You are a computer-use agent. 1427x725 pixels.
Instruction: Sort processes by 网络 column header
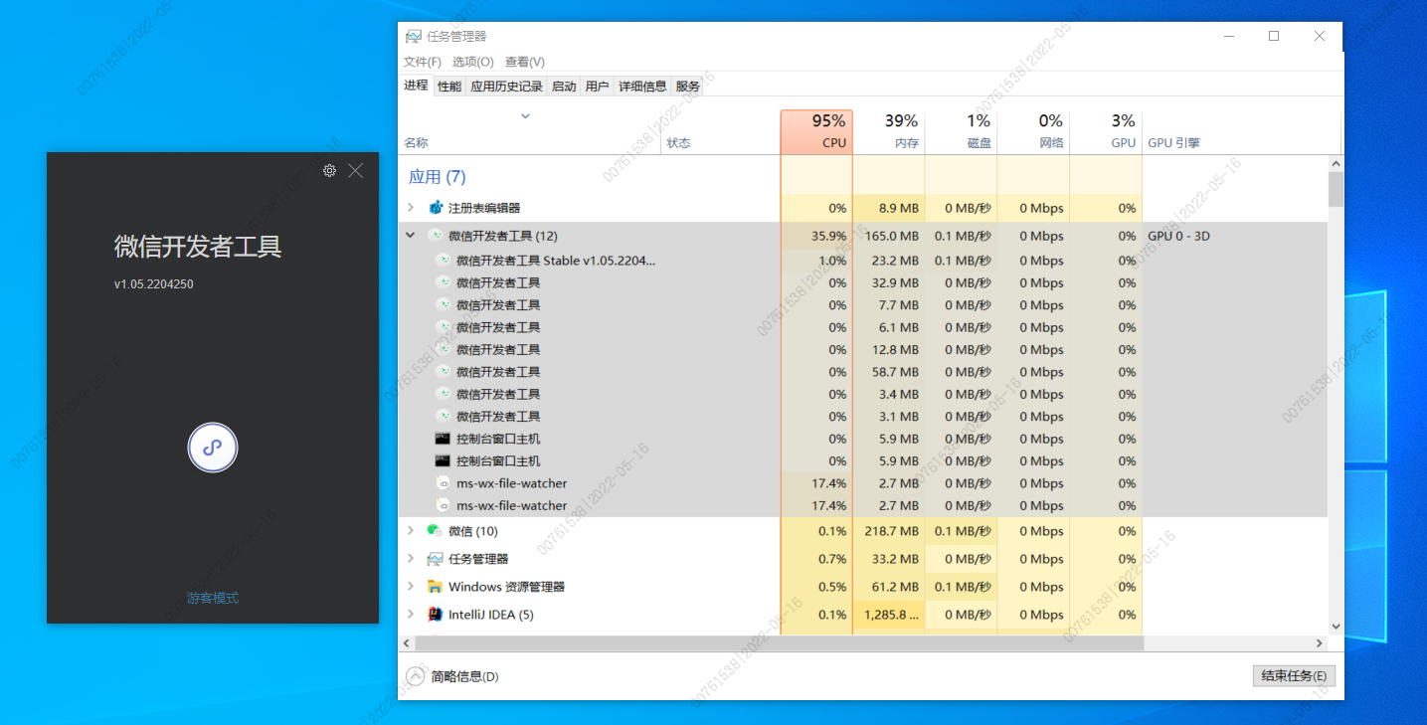click(1033, 132)
